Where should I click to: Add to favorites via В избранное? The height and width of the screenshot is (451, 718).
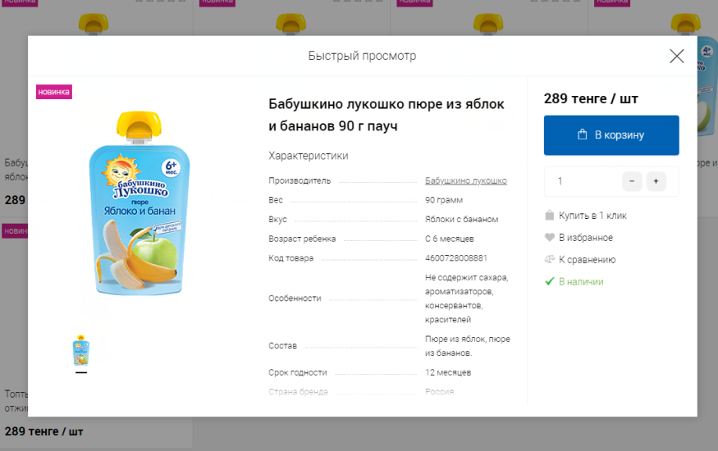586,238
